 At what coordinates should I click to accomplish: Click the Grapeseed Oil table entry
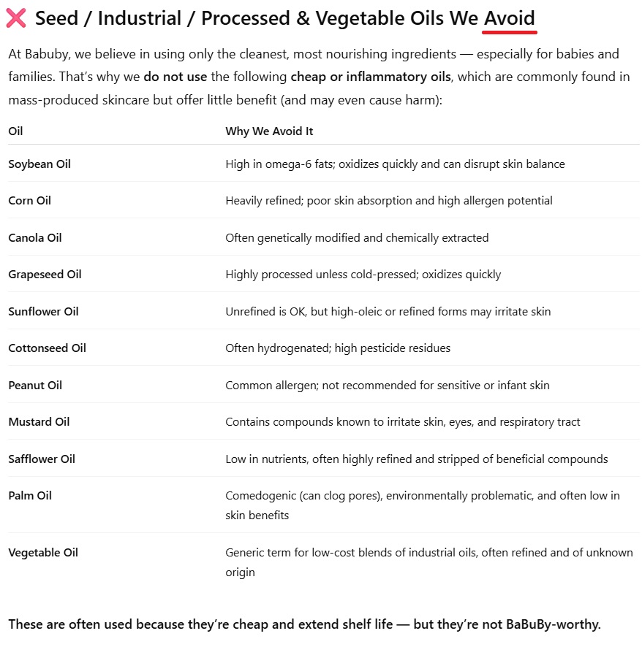45,275
